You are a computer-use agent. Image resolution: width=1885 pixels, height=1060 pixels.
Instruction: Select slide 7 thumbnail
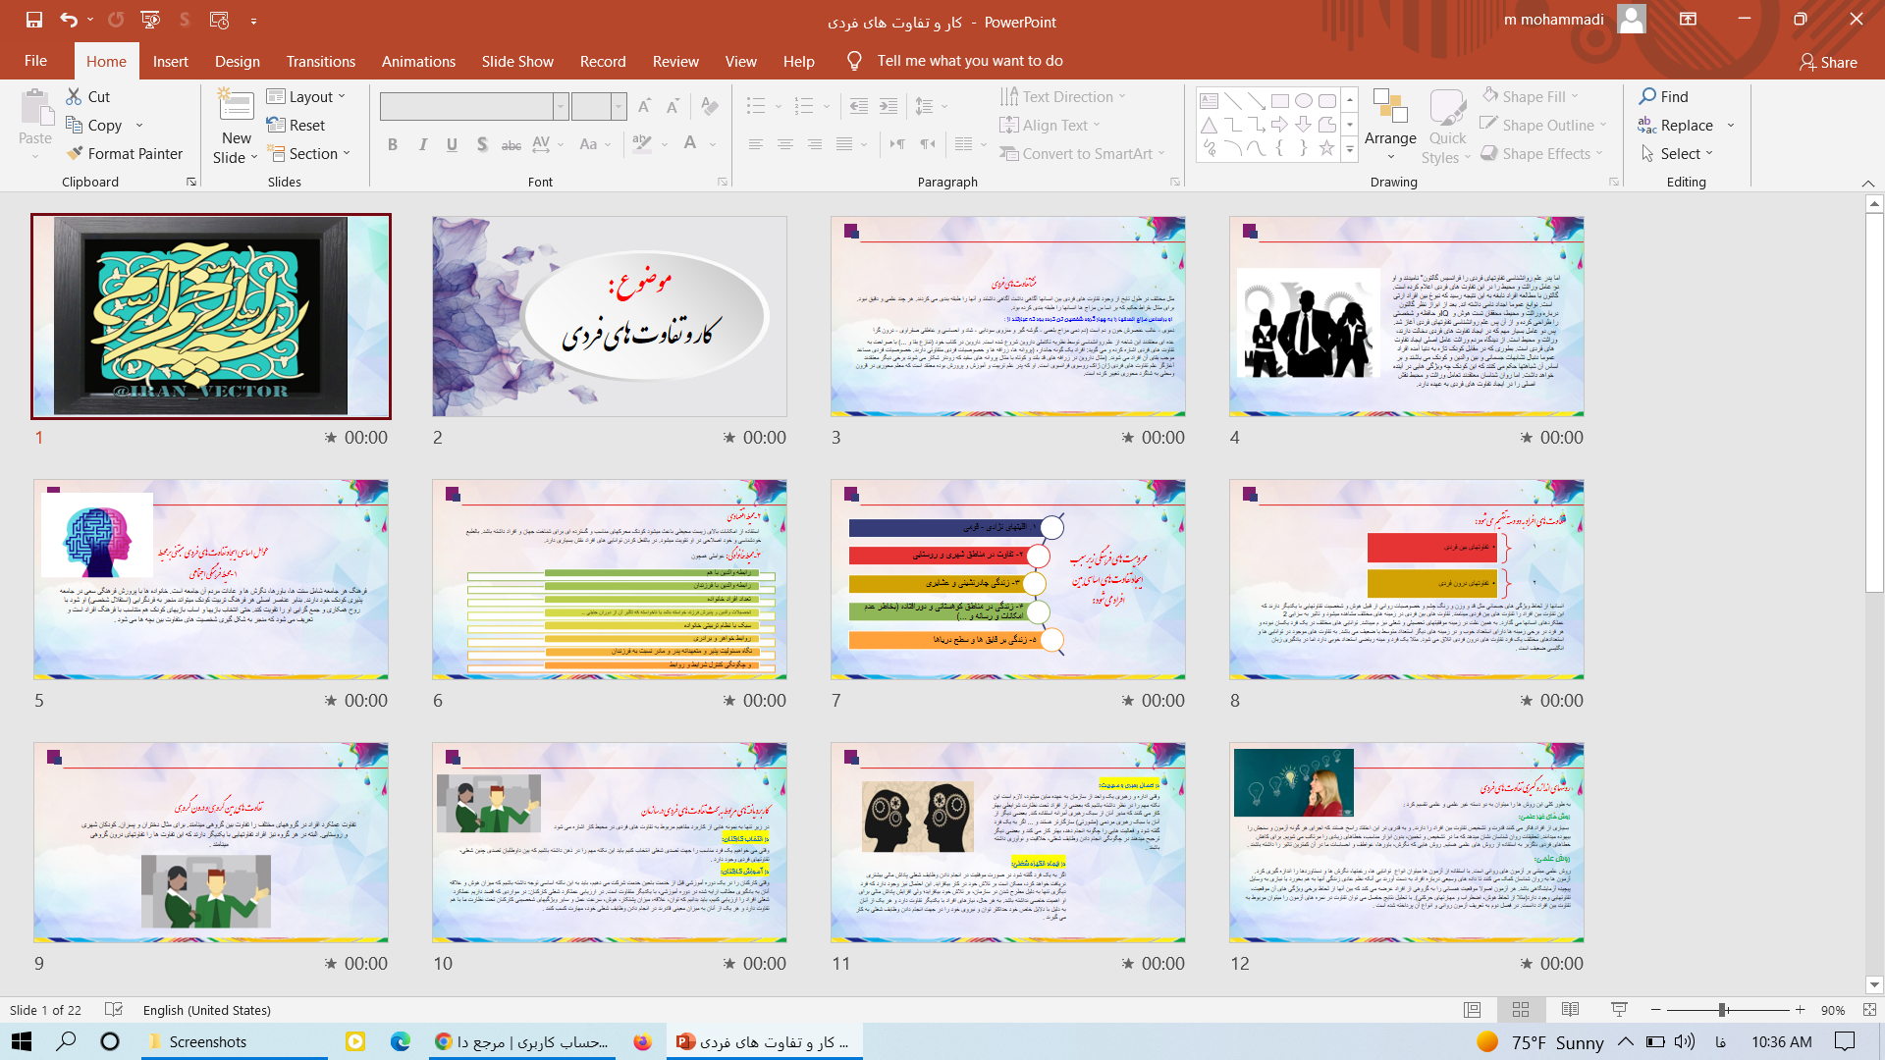(x=1007, y=579)
